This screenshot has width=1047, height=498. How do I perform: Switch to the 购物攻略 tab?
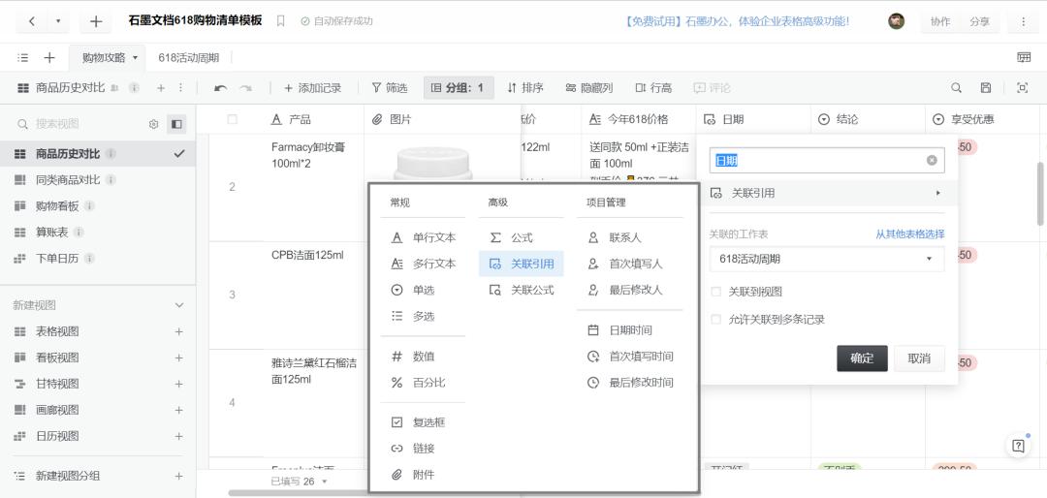click(x=104, y=57)
